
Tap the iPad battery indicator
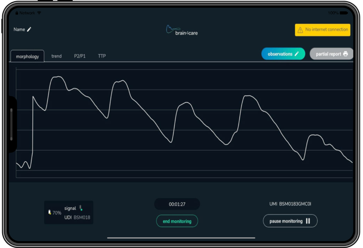(344, 13)
